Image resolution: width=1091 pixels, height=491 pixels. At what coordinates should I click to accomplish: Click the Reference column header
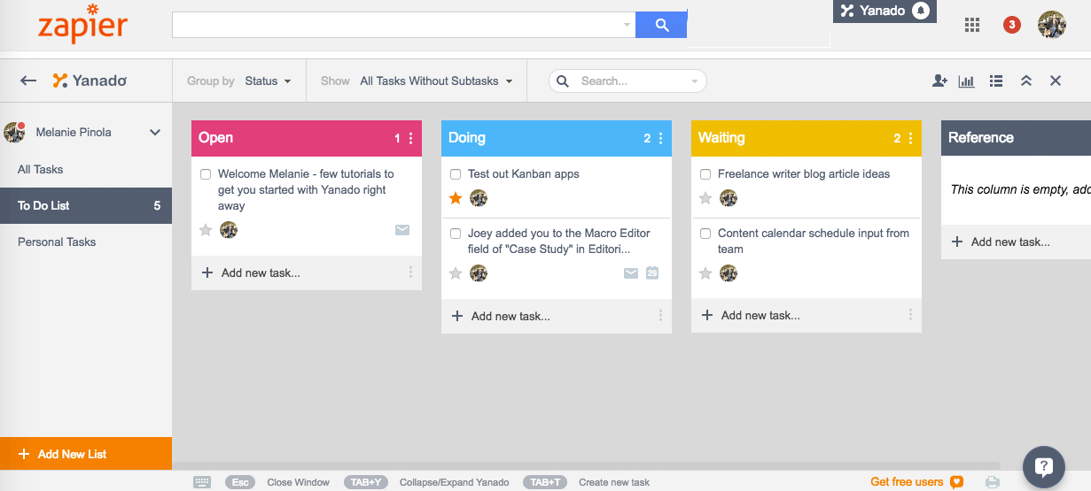click(1016, 138)
